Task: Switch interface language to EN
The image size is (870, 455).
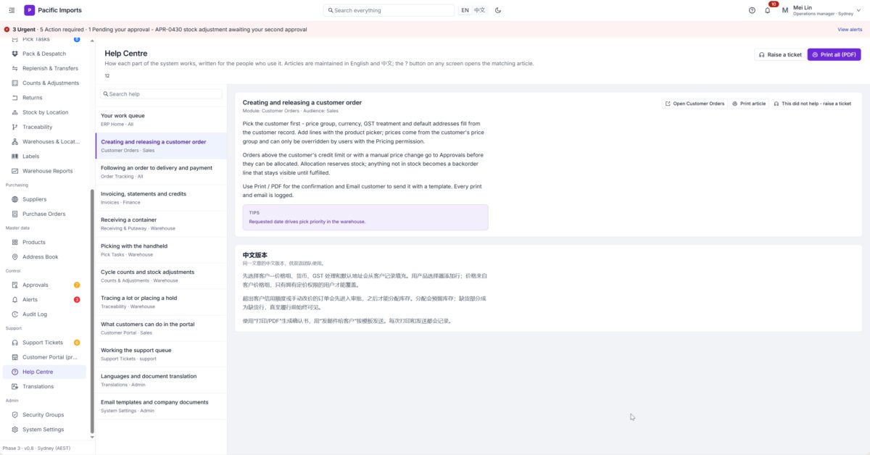Action: tap(465, 10)
